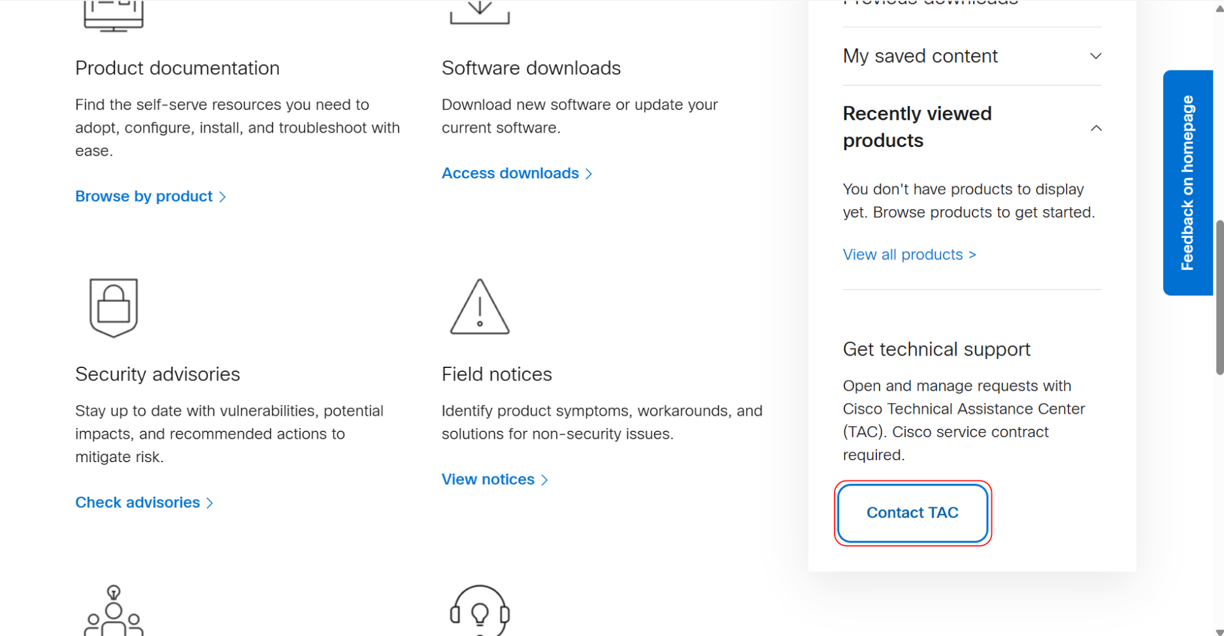The height and width of the screenshot is (636, 1224).
Task: Click the vertical page scrollbar thumb
Action: (x=1219, y=297)
